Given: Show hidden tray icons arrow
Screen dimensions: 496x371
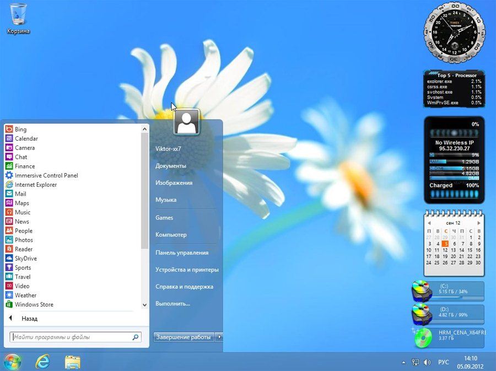Looking at the screenshot, I should click(x=404, y=362).
